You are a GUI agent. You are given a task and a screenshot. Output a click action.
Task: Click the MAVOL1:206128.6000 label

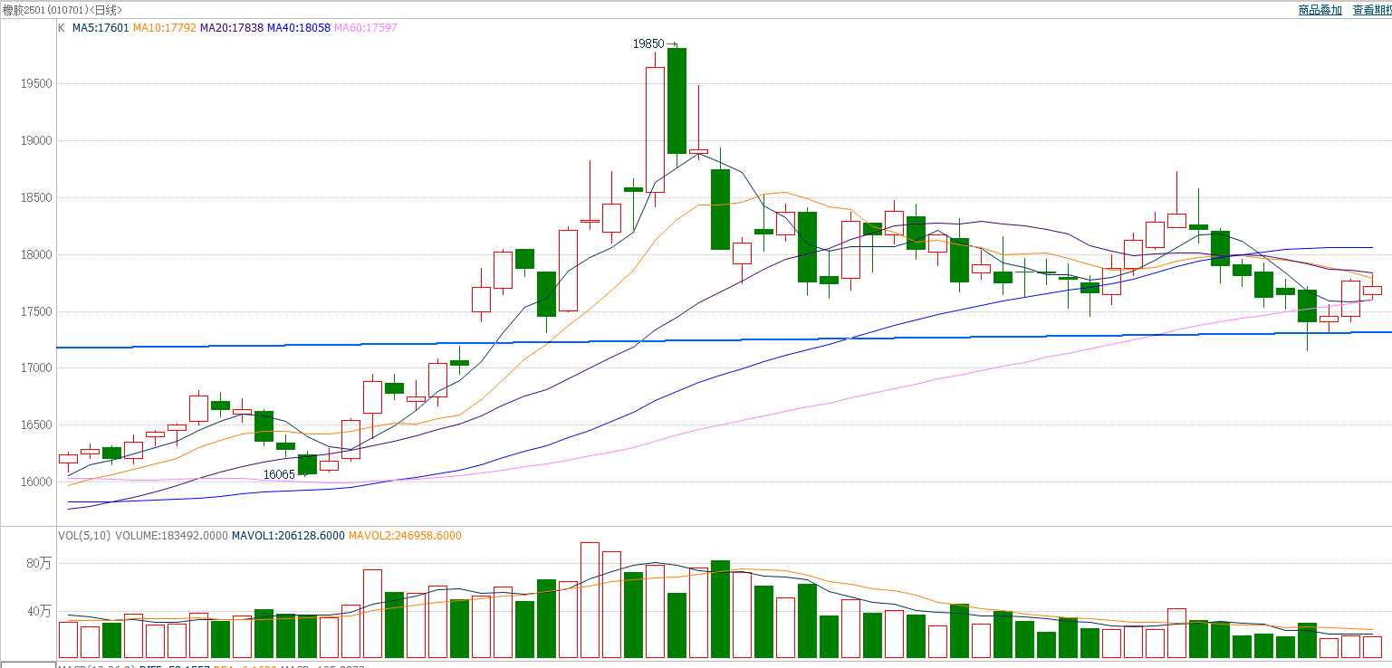(288, 536)
